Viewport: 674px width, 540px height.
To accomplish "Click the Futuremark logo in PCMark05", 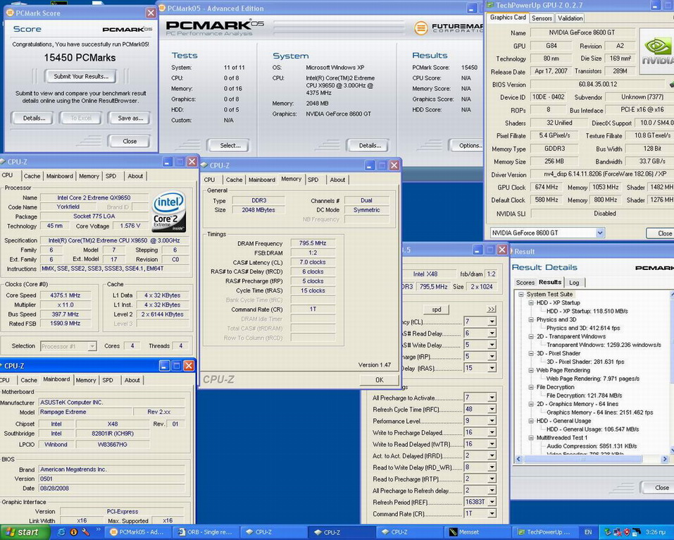I will (449, 28).
